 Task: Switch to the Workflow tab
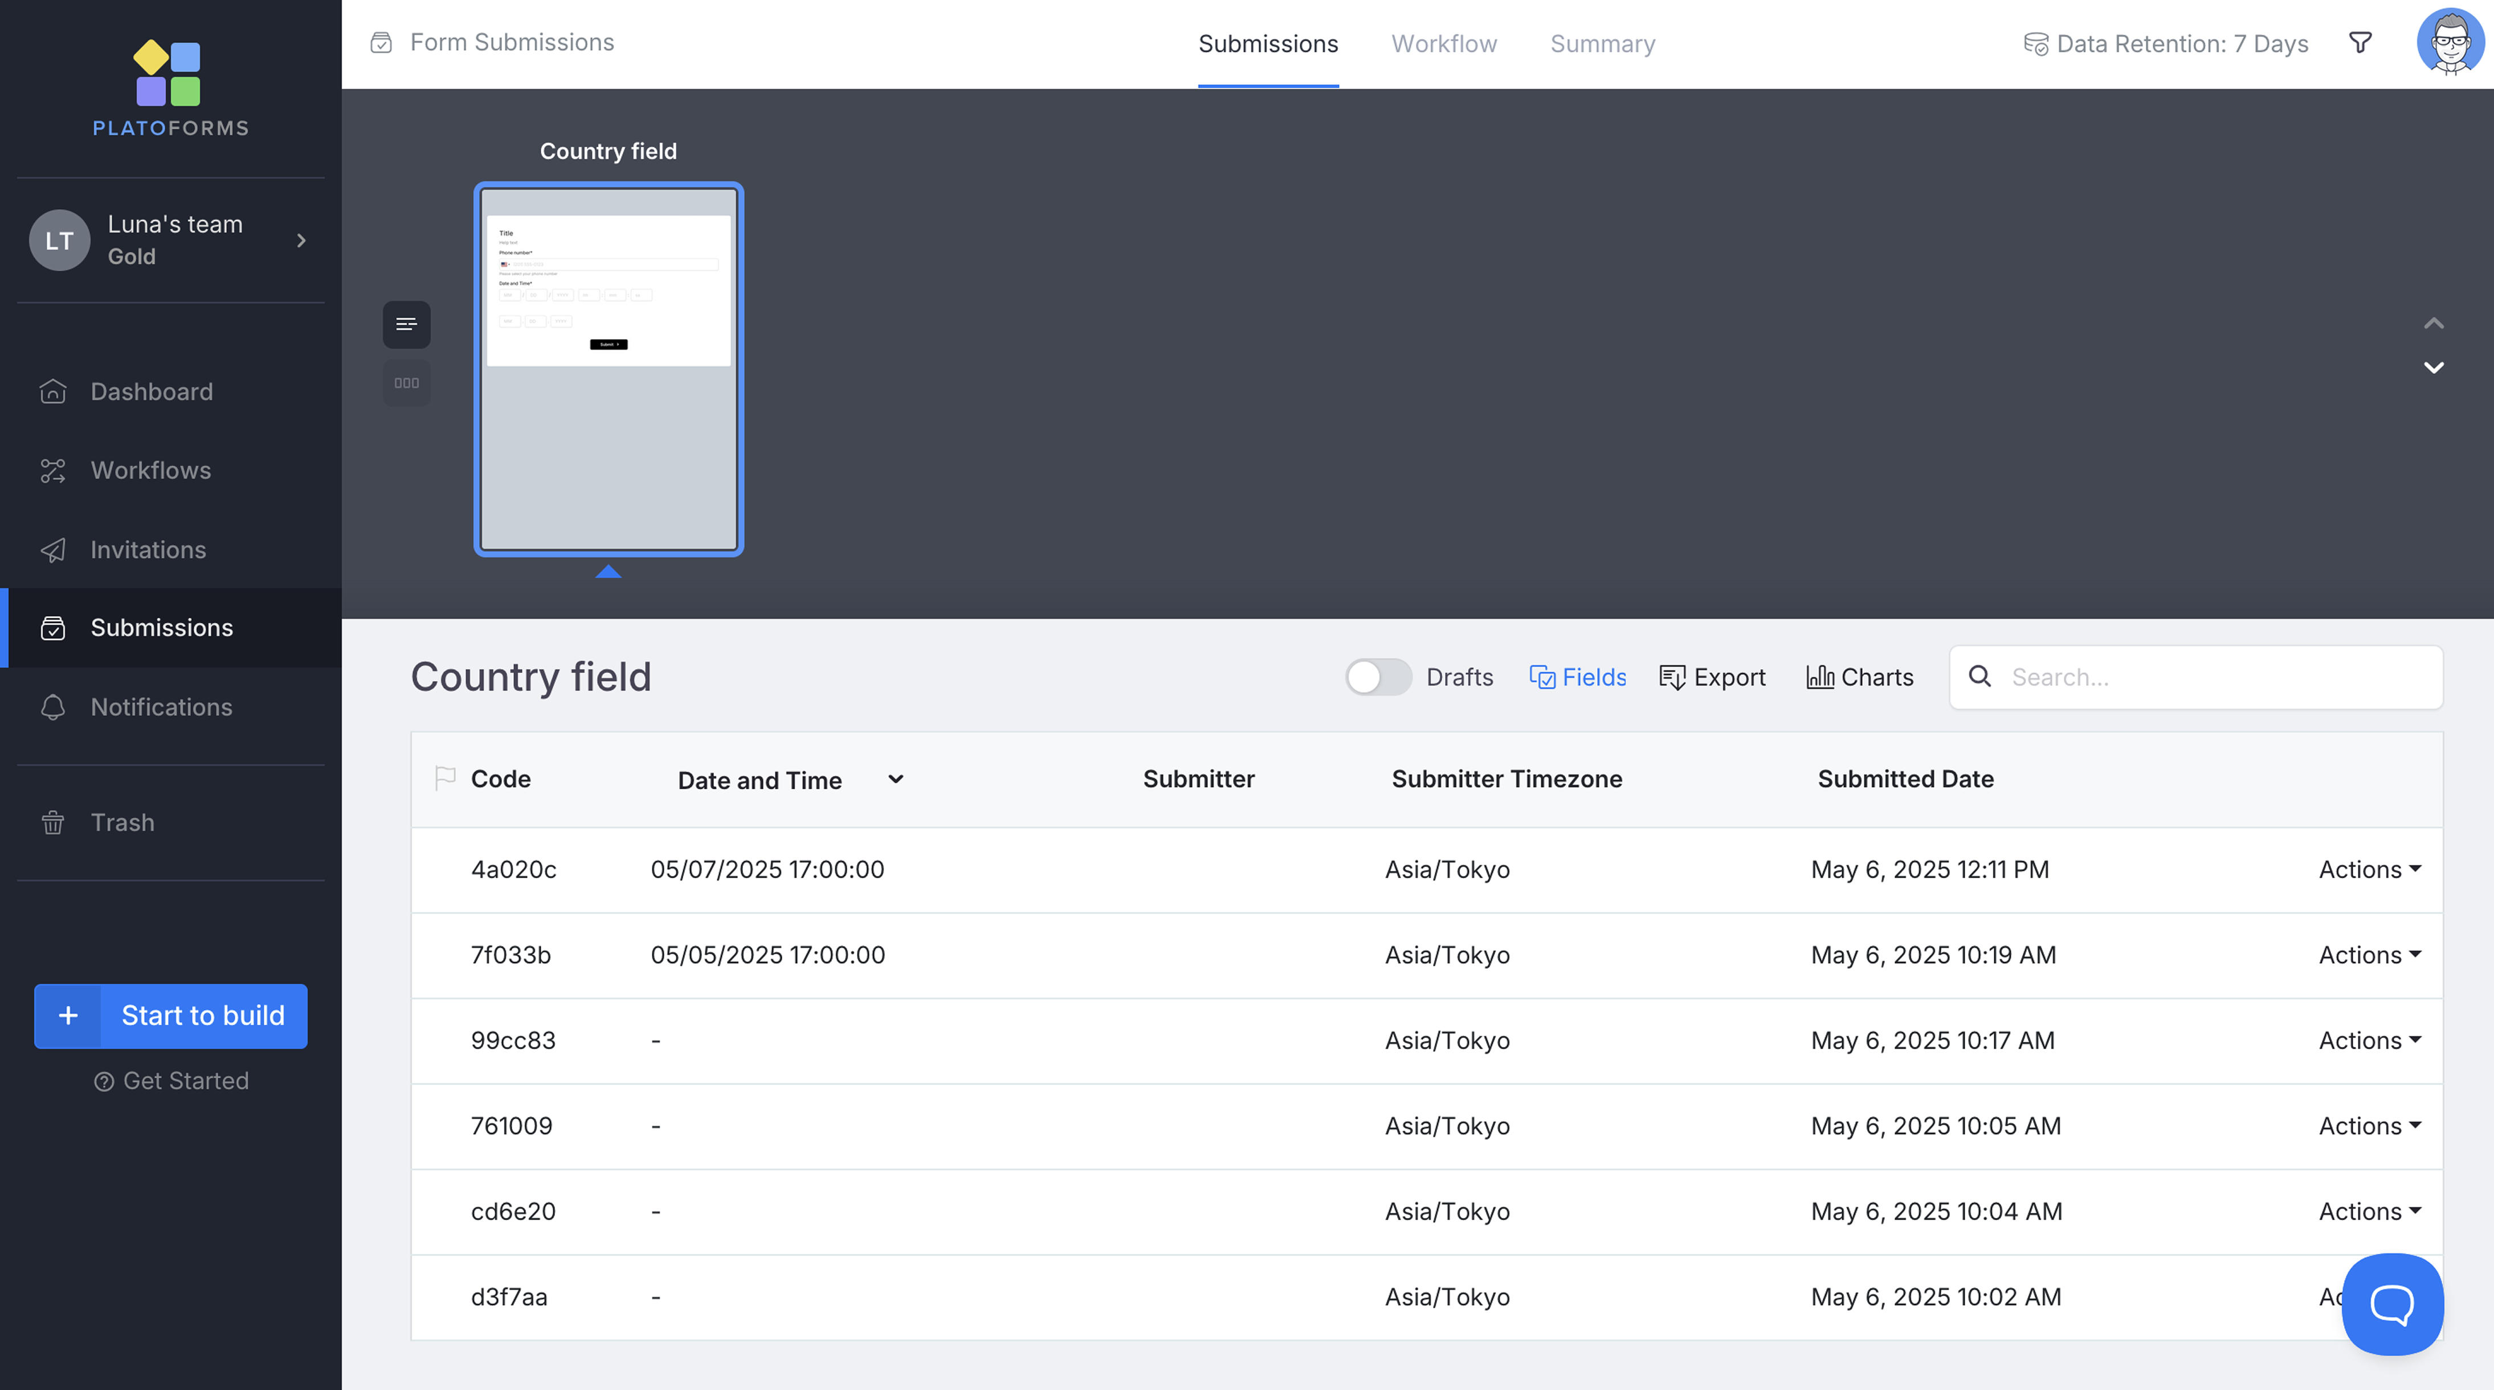point(1443,43)
